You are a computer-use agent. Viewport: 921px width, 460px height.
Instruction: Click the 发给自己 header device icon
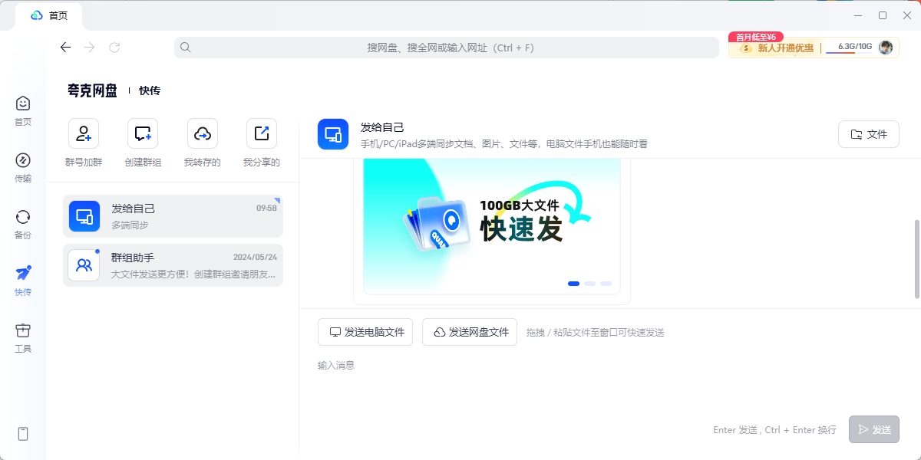[x=333, y=135]
